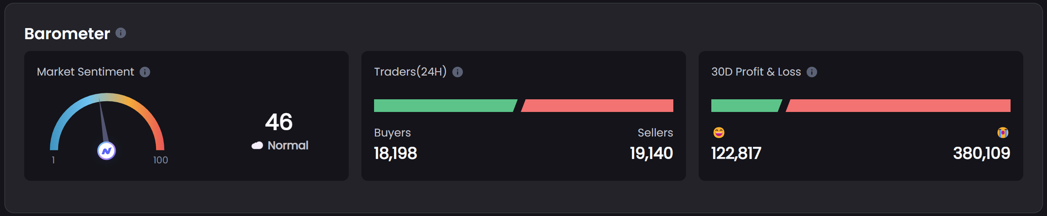Click the profit count 122,817
Viewport: 1047px width, 216px height.
735,153
